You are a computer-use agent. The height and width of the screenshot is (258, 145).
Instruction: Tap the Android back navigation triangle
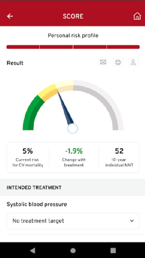tap(33, 250)
